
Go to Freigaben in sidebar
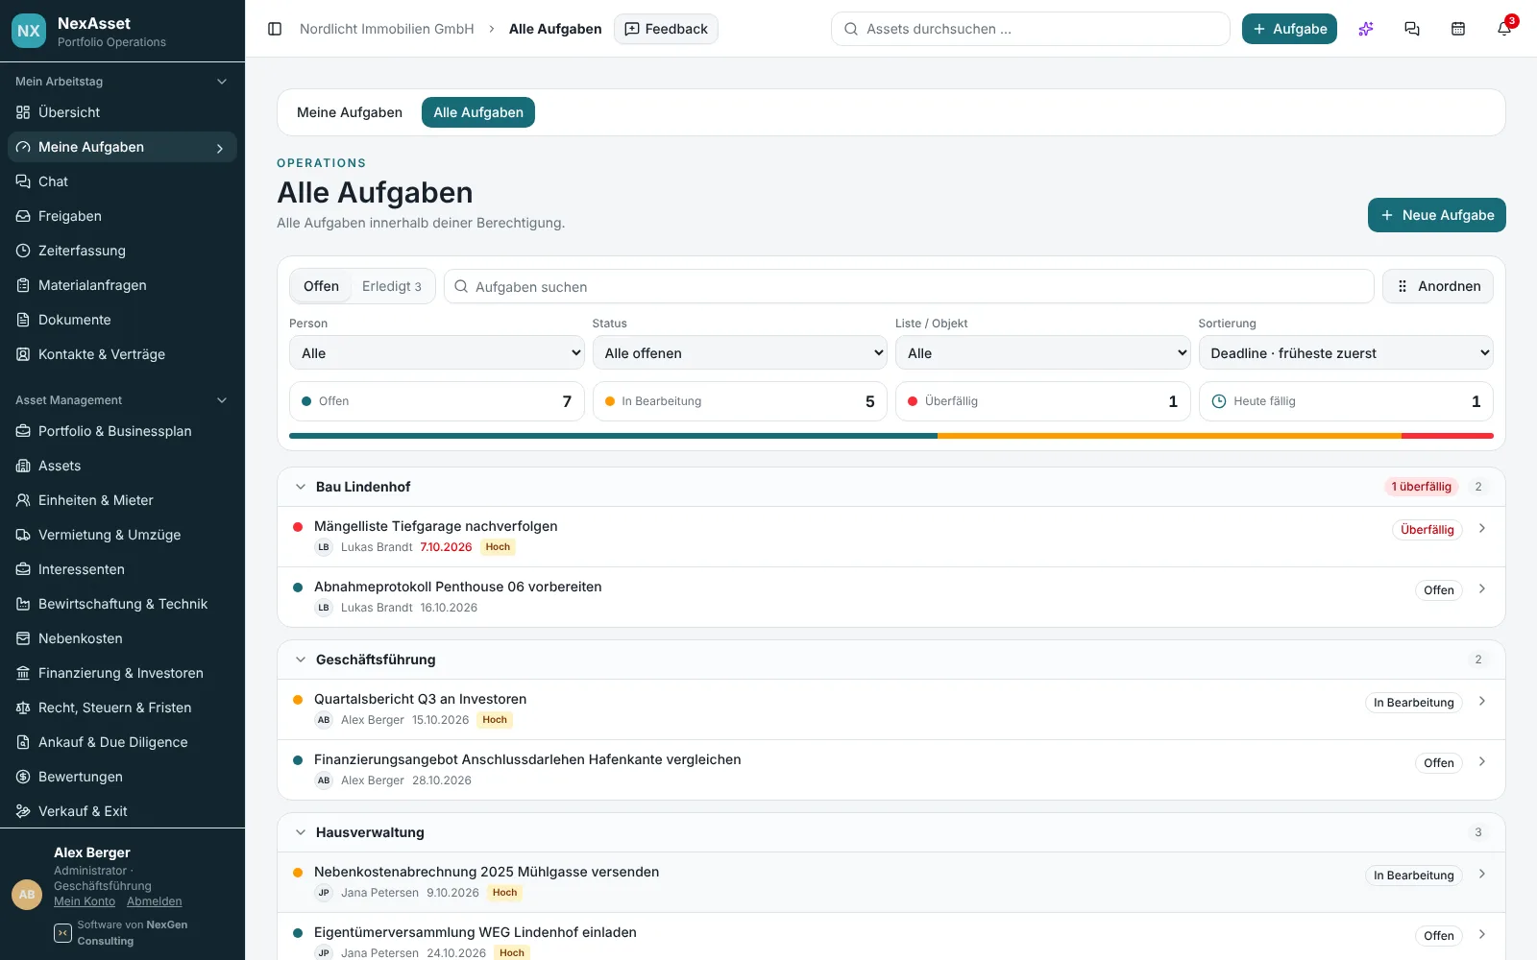122,216
